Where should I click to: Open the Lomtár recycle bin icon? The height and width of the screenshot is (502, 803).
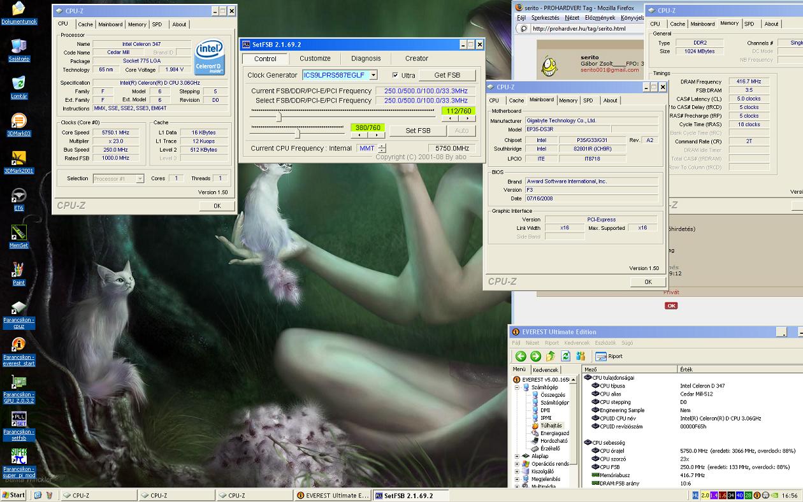18,87
